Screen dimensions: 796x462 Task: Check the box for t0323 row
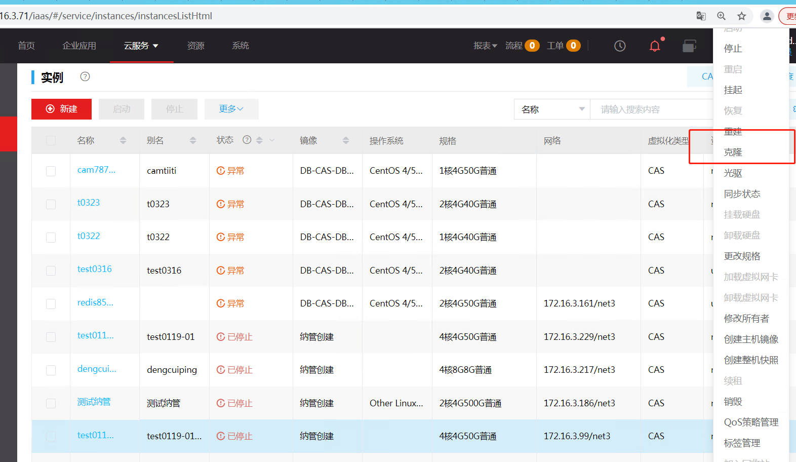(51, 204)
